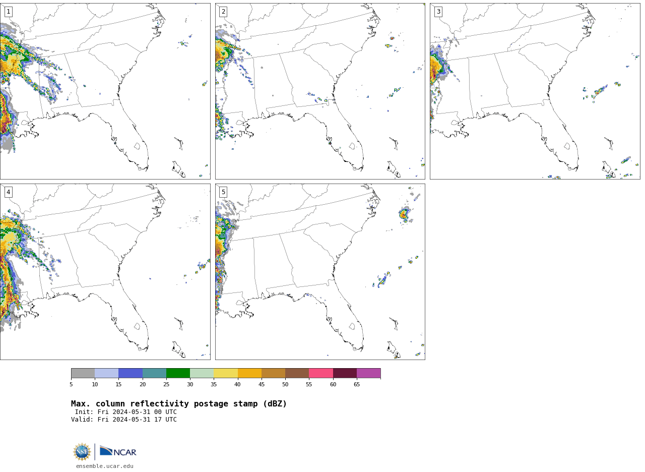Select the brown 50-55 dBZ swatch
The image size is (645, 472).
pos(297,373)
